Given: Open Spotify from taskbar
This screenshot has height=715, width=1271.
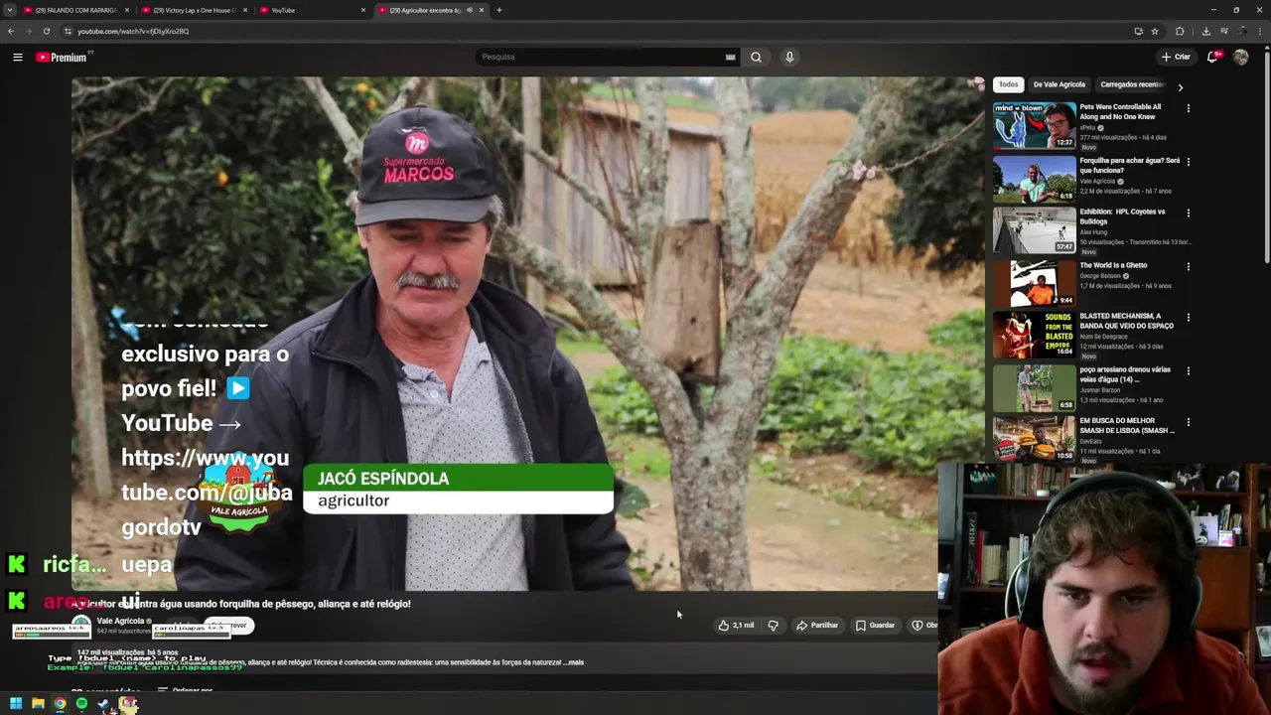Looking at the screenshot, I should pyautogui.click(x=81, y=704).
